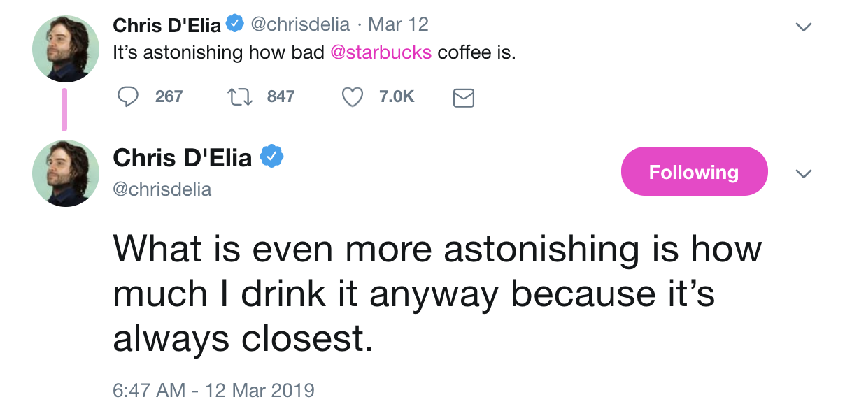
Task: Click the verified badge next to Chris D'Elia
Action: [235, 23]
